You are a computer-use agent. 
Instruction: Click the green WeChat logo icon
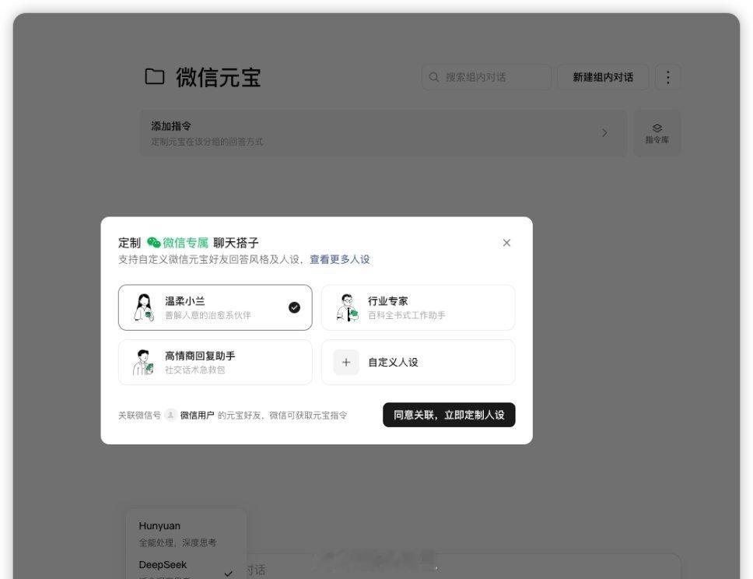154,243
